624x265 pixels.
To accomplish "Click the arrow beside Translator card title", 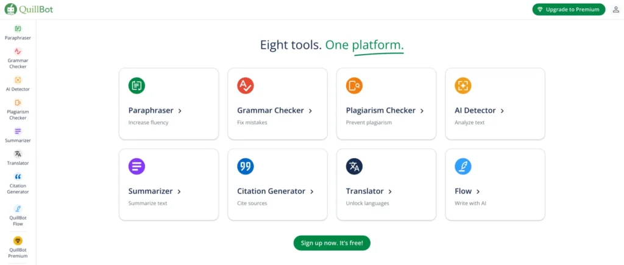I will point(390,191).
